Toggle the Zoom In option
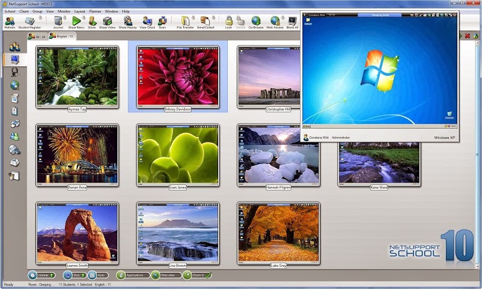The height and width of the screenshot is (289, 482). coord(197,275)
